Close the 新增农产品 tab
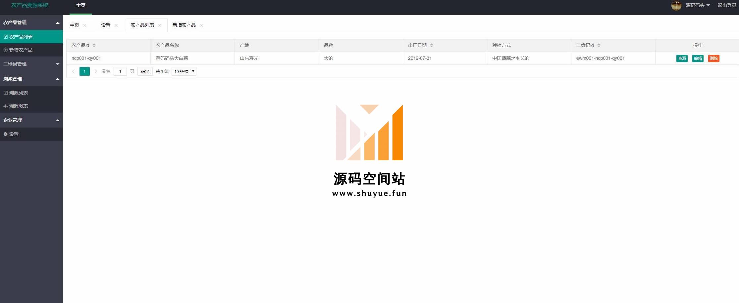This screenshot has width=739, height=303. [201, 25]
